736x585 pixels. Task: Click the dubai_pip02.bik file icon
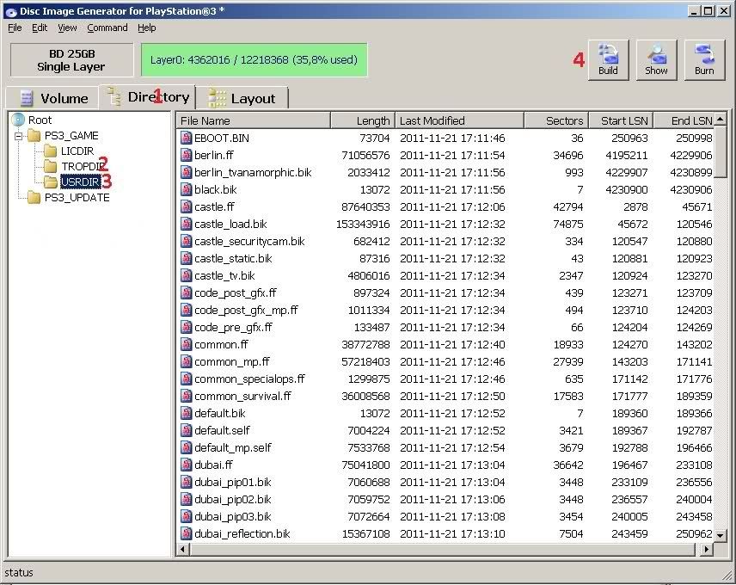[187, 499]
